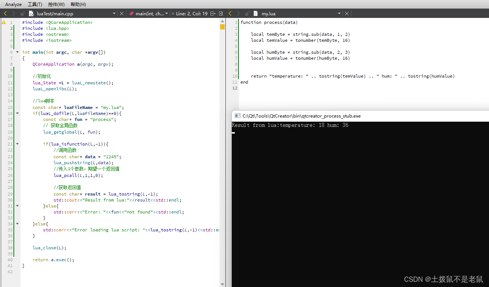Click the '//lua脚本' comment line
Screen dimensions: 489x287
click(x=43, y=101)
